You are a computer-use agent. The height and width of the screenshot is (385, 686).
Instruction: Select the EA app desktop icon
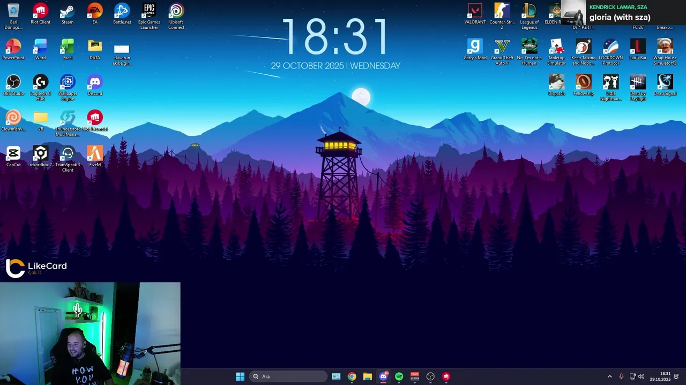95,14
